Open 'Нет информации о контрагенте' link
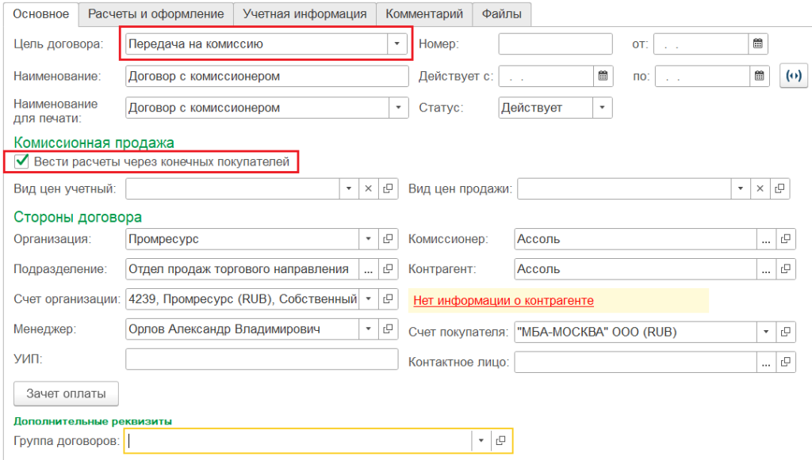Viewport: 812px width, 460px height. [x=504, y=301]
